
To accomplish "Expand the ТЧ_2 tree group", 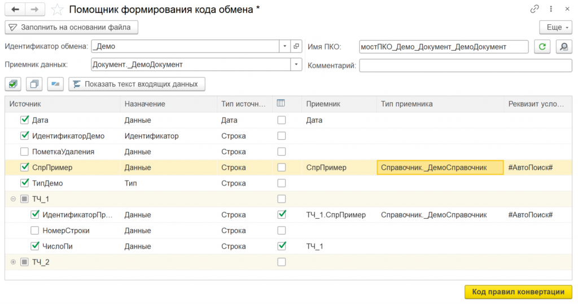I will pyautogui.click(x=13, y=262).
